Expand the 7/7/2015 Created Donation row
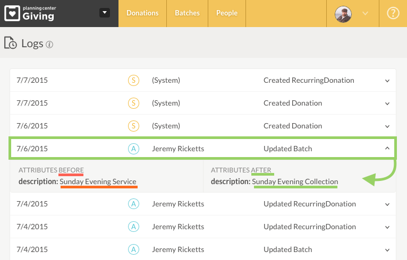This screenshot has width=407, height=260. [x=387, y=103]
